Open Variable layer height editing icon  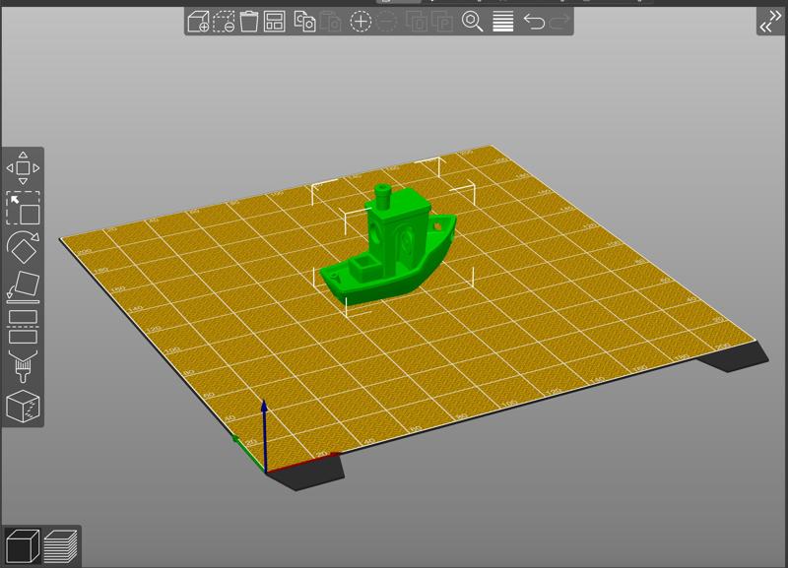503,22
